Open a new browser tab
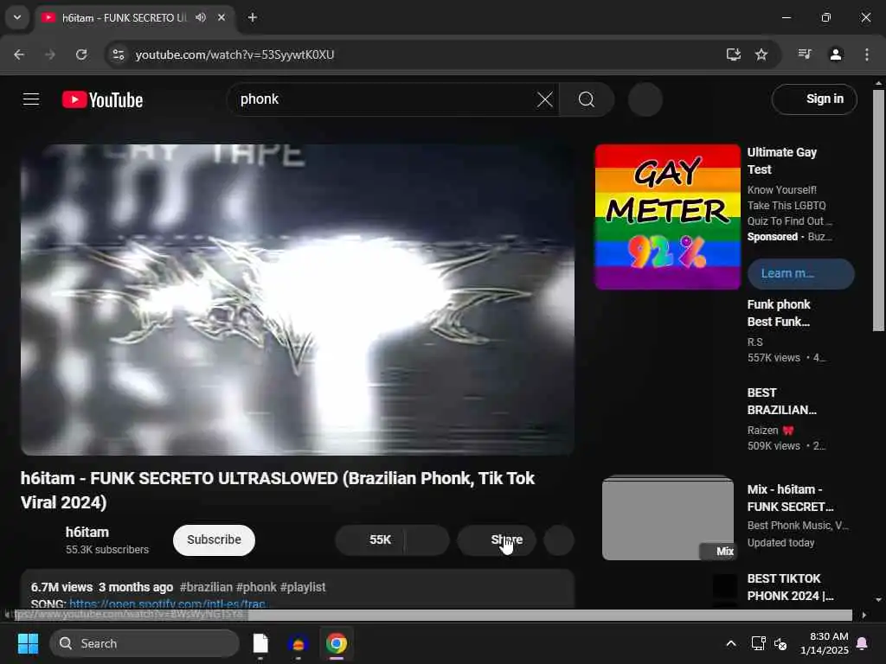This screenshot has width=886, height=664. coord(253,17)
